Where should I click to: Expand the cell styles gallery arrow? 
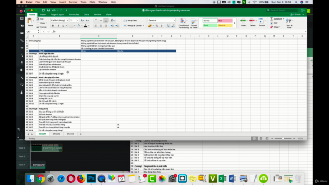coord(235,23)
